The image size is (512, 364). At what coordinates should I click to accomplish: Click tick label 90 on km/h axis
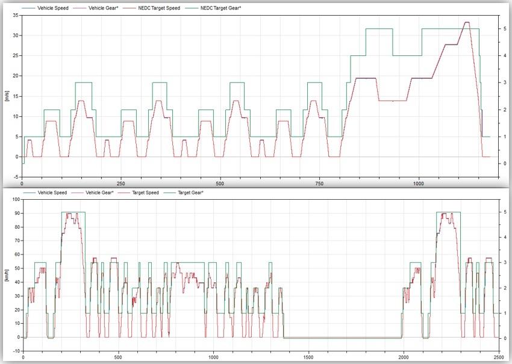point(17,213)
